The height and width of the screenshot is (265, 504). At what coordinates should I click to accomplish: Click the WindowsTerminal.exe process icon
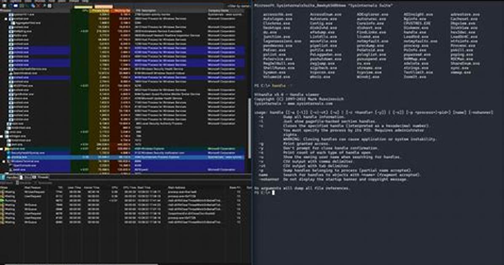[x=8, y=161]
